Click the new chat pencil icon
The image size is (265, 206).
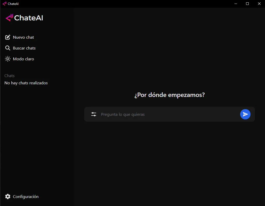point(8,37)
